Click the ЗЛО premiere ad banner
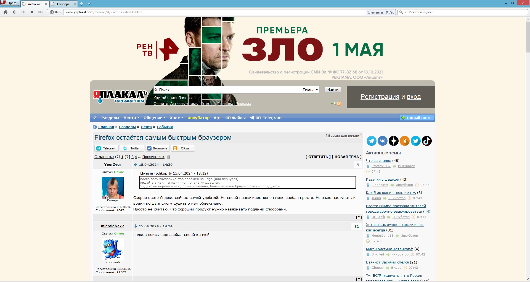 click(x=262, y=49)
